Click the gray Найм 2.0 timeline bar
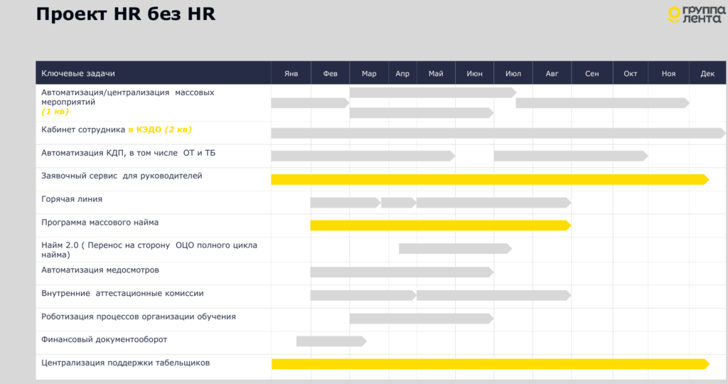Viewport: 728px width, 384px height. click(x=455, y=248)
